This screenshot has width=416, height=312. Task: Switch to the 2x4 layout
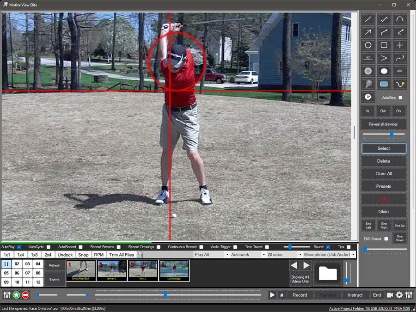tap(48, 255)
